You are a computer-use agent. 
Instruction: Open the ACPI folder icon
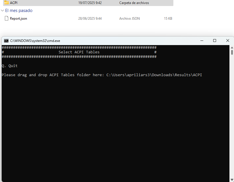click(x=6, y=3)
